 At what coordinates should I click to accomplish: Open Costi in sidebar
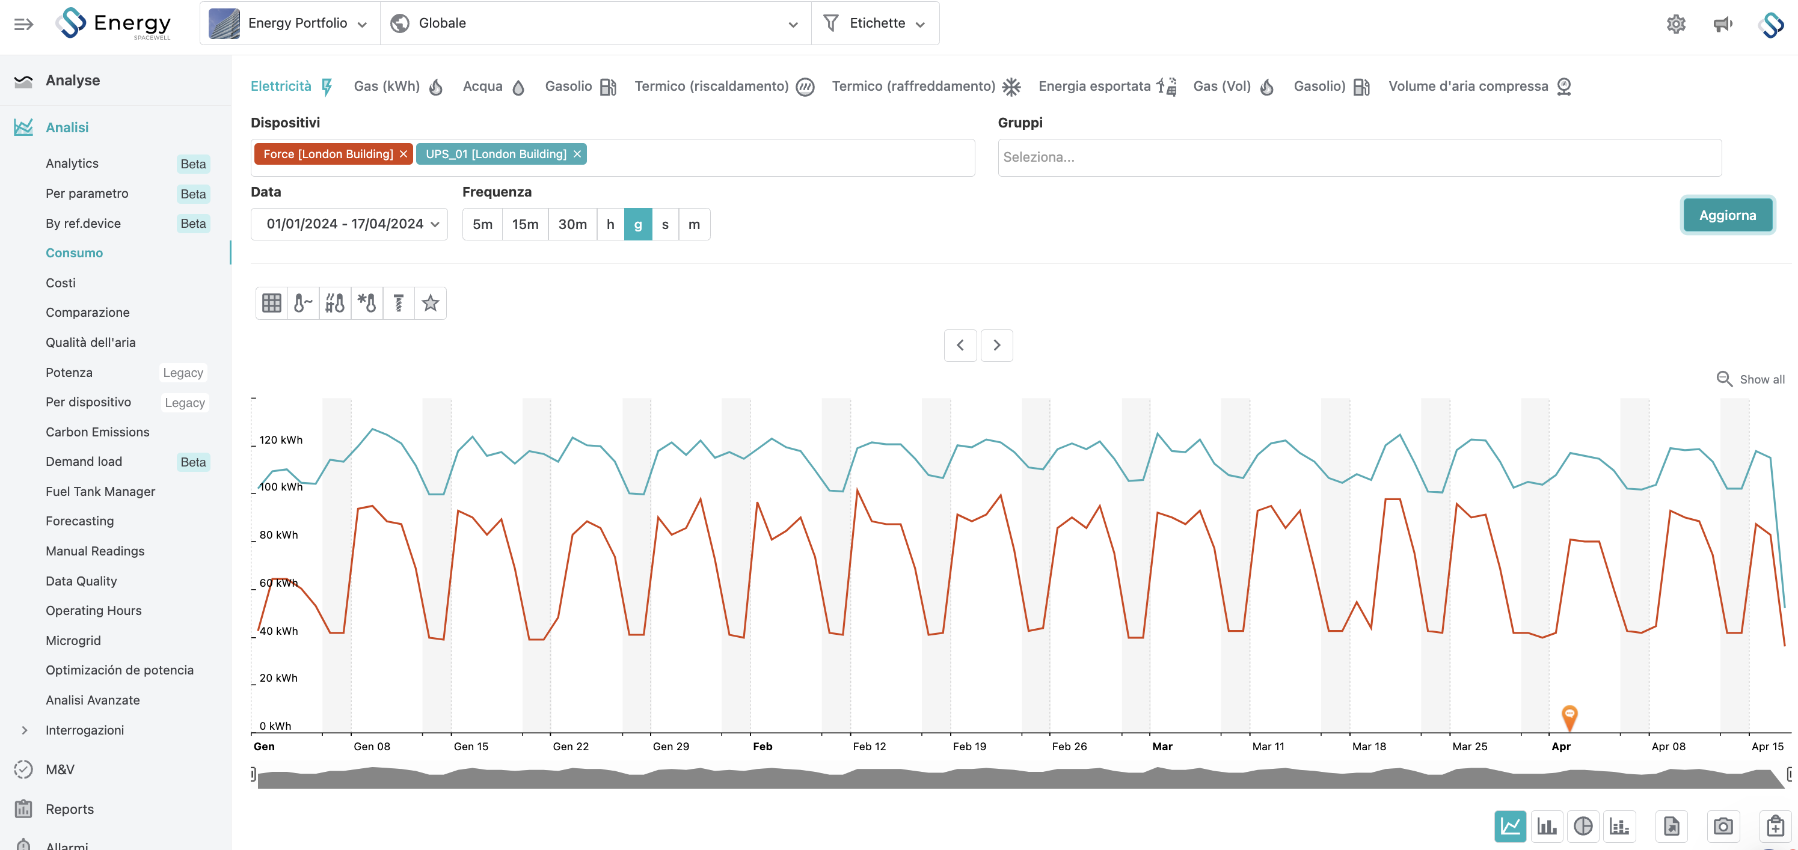[61, 283]
